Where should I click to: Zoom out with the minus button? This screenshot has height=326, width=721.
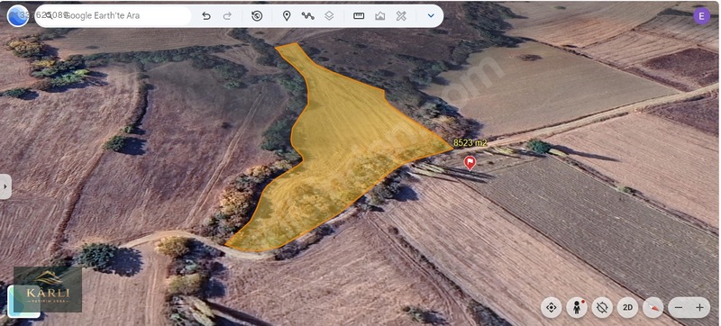click(x=679, y=308)
